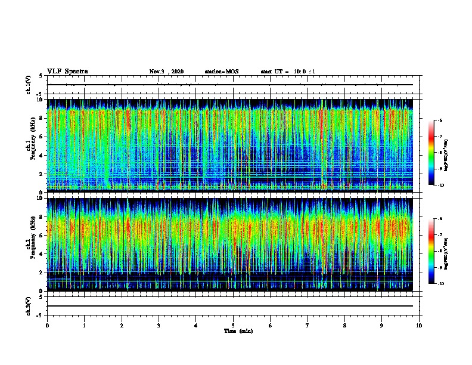Click the "station=MOS" label
The image size is (472, 365).
click(222, 72)
